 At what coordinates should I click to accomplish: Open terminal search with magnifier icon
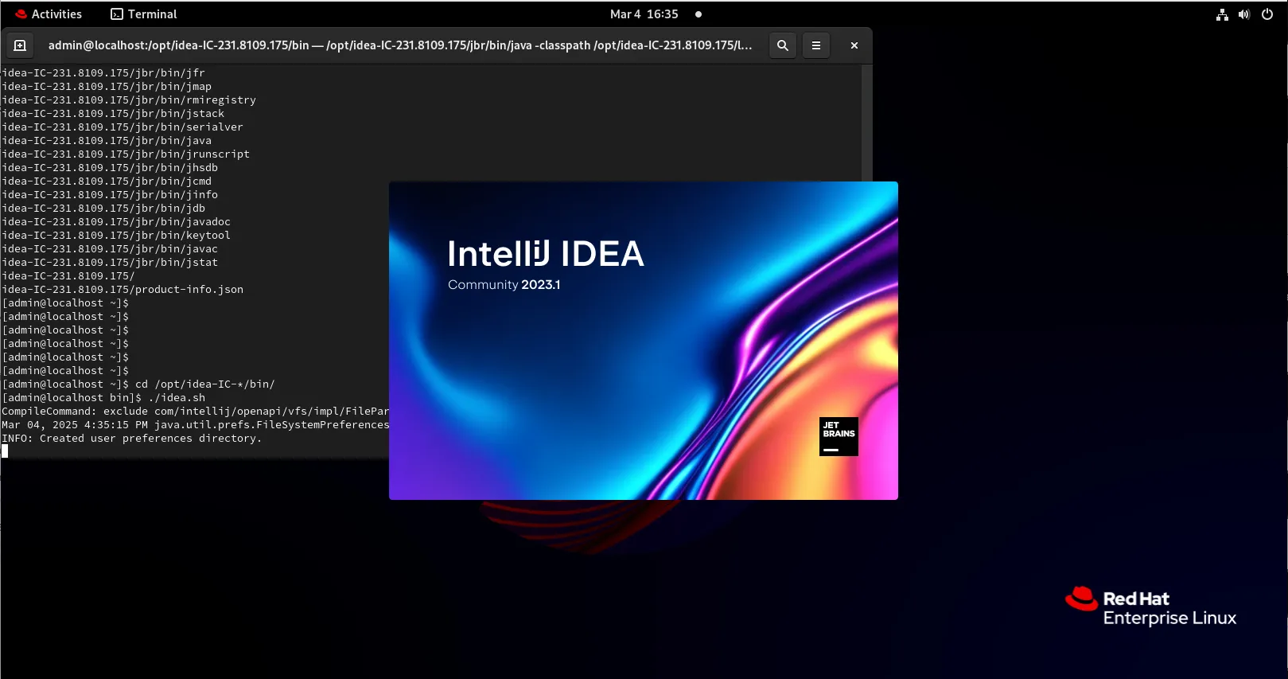pyautogui.click(x=783, y=45)
